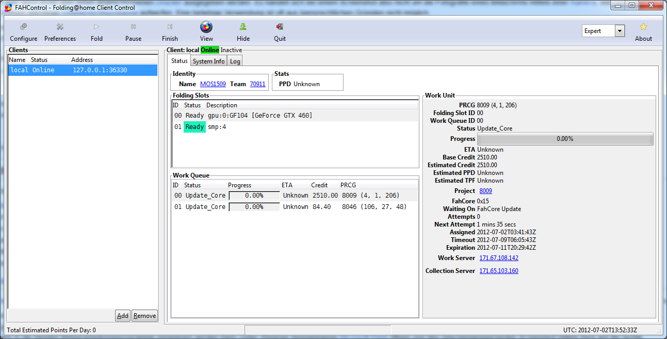Click progress bar of queue item 01
This screenshot has height=339, width=667.
(254, 207)
